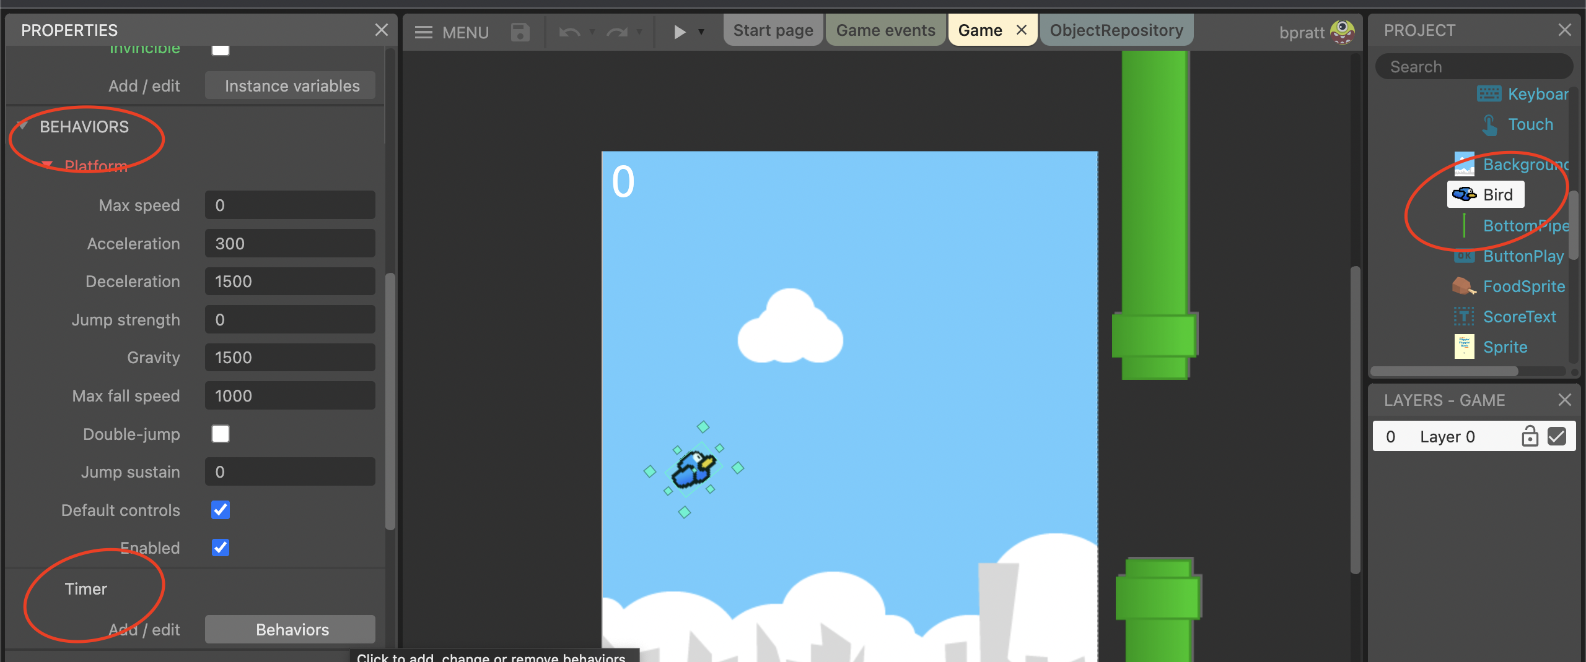Uncheck the Platform Enabled checkbox

point(221,548)
